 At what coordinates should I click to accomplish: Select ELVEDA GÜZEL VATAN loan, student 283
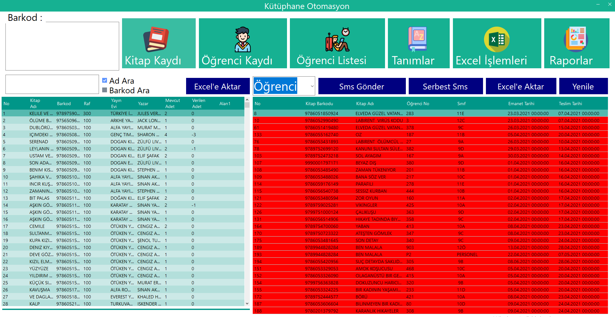point(430,113)
